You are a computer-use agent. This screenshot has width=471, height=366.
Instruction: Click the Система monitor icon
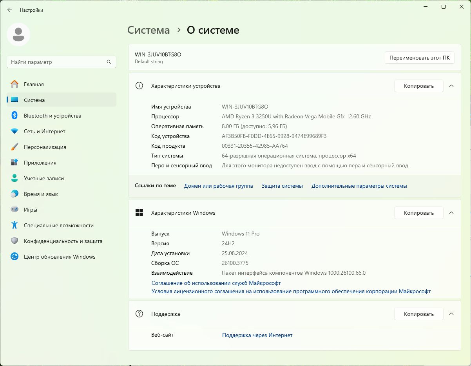(14, 100)
